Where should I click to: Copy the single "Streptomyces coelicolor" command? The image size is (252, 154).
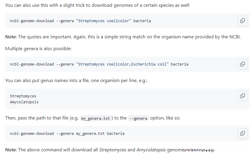point(242,21)
